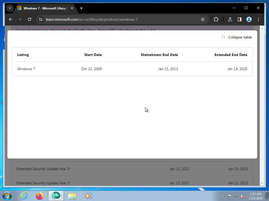The width and height of the screenshot is (269, 201).
Task: Open the Windows Start menu orb
Action: pos(7,196)
